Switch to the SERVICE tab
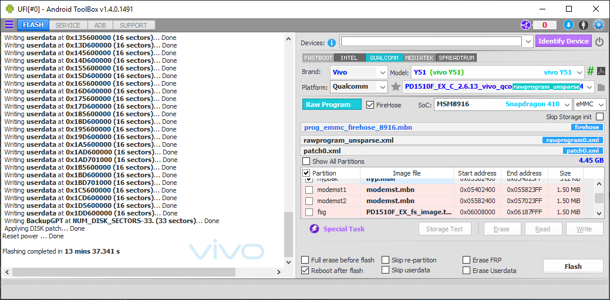This screenshot has width=610, height=300. 68,25
